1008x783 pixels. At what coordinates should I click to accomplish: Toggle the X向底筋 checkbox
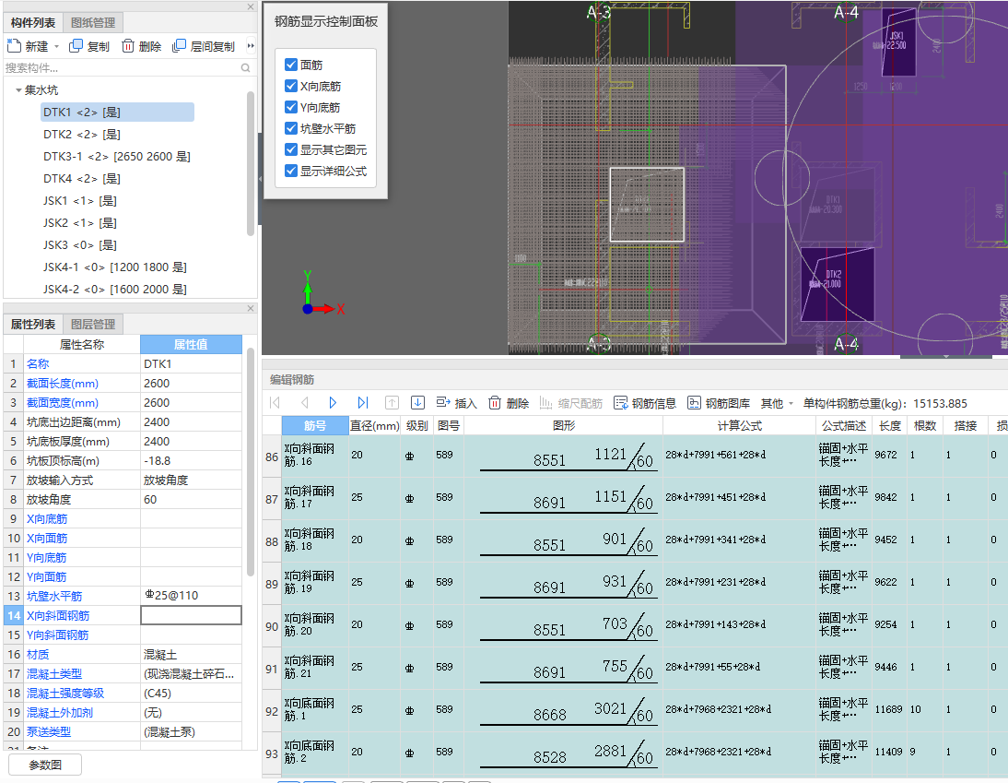click(x=291, y=86)
